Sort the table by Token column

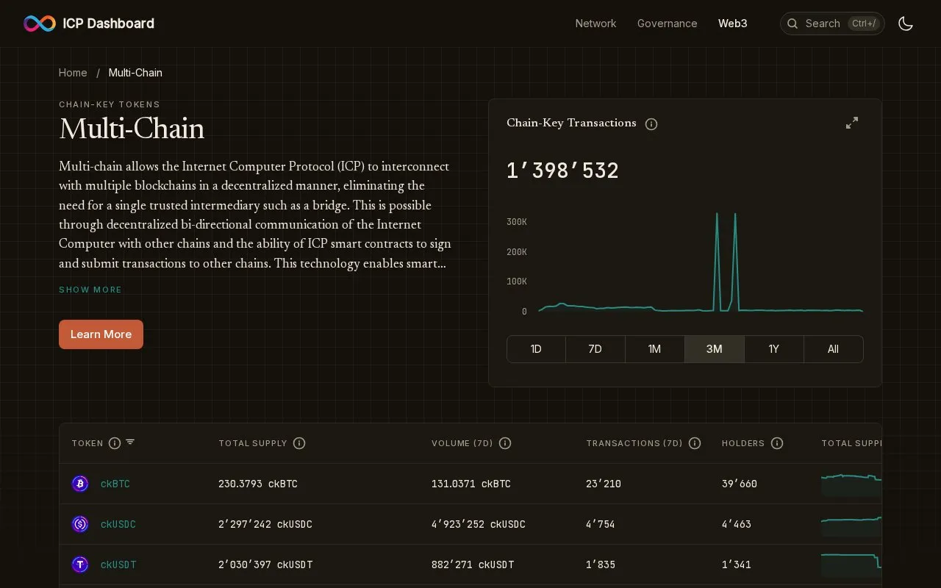click(x=130, y=442)
